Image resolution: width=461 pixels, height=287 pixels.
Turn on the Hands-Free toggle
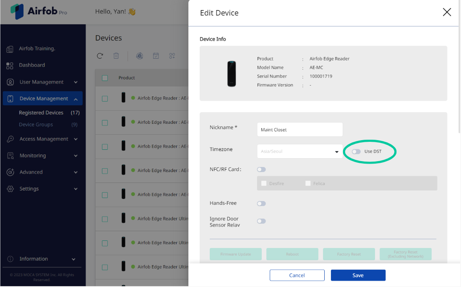[x=261, y=204]
